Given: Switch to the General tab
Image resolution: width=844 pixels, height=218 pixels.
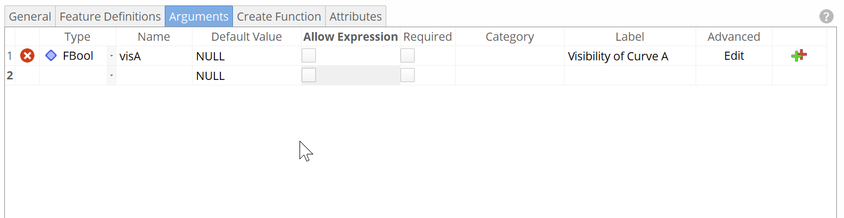Looking at the screenshot, I should coord(30,16).
